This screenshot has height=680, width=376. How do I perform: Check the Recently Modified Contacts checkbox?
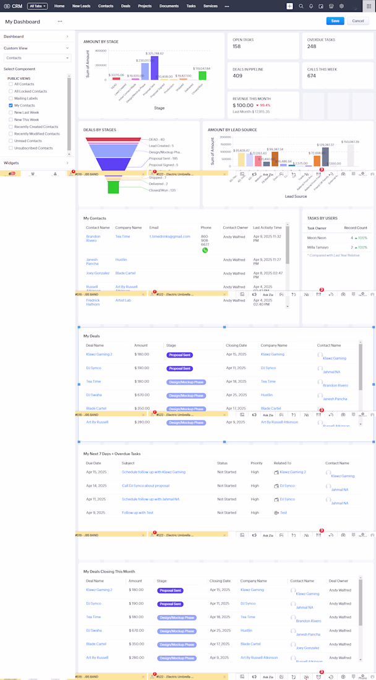[11, 134]
